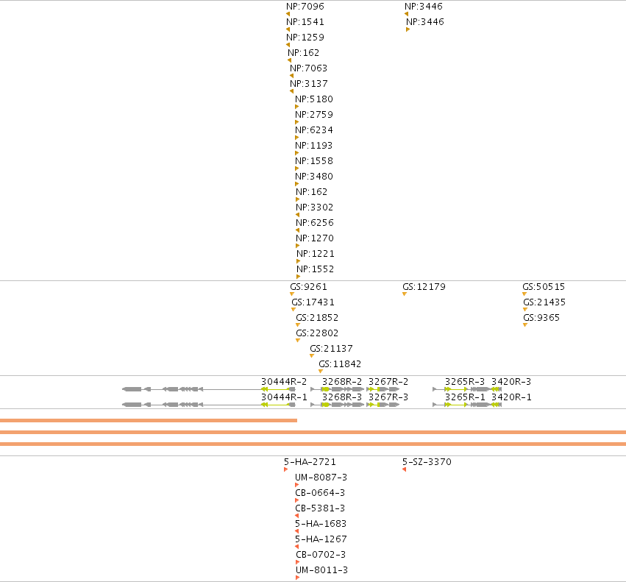Select the NP:1552 label
Screen dimensions: 626x582
point(315,269)
